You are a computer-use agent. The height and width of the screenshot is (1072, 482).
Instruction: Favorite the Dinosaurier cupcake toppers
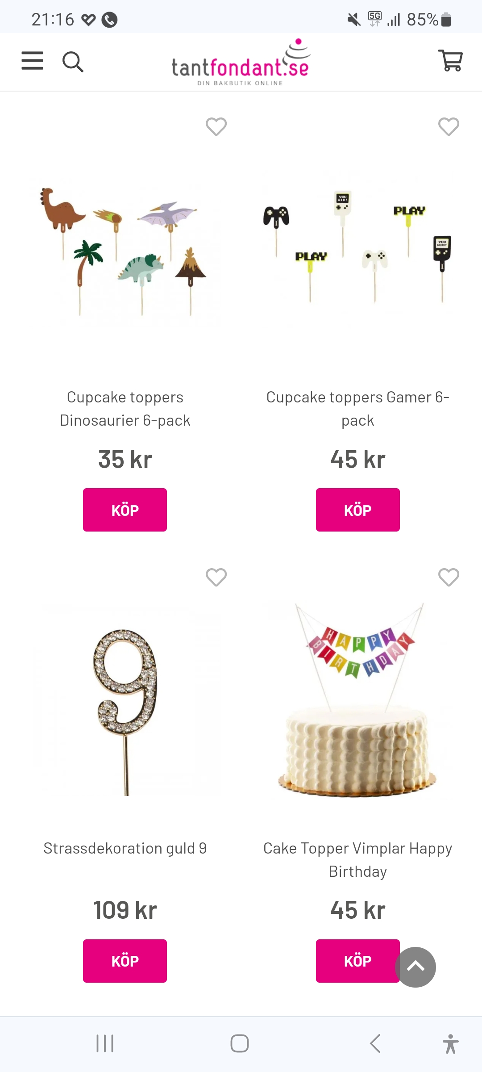[x=216, y=126]
